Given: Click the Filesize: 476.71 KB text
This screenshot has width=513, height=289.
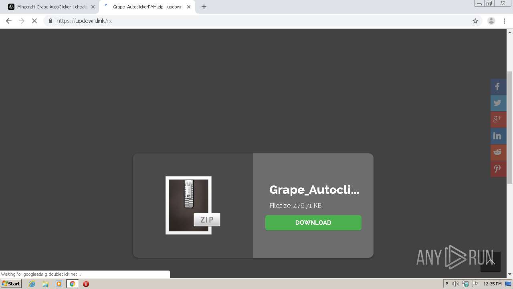Looking at the screenshot, I should tap(295, 206).
